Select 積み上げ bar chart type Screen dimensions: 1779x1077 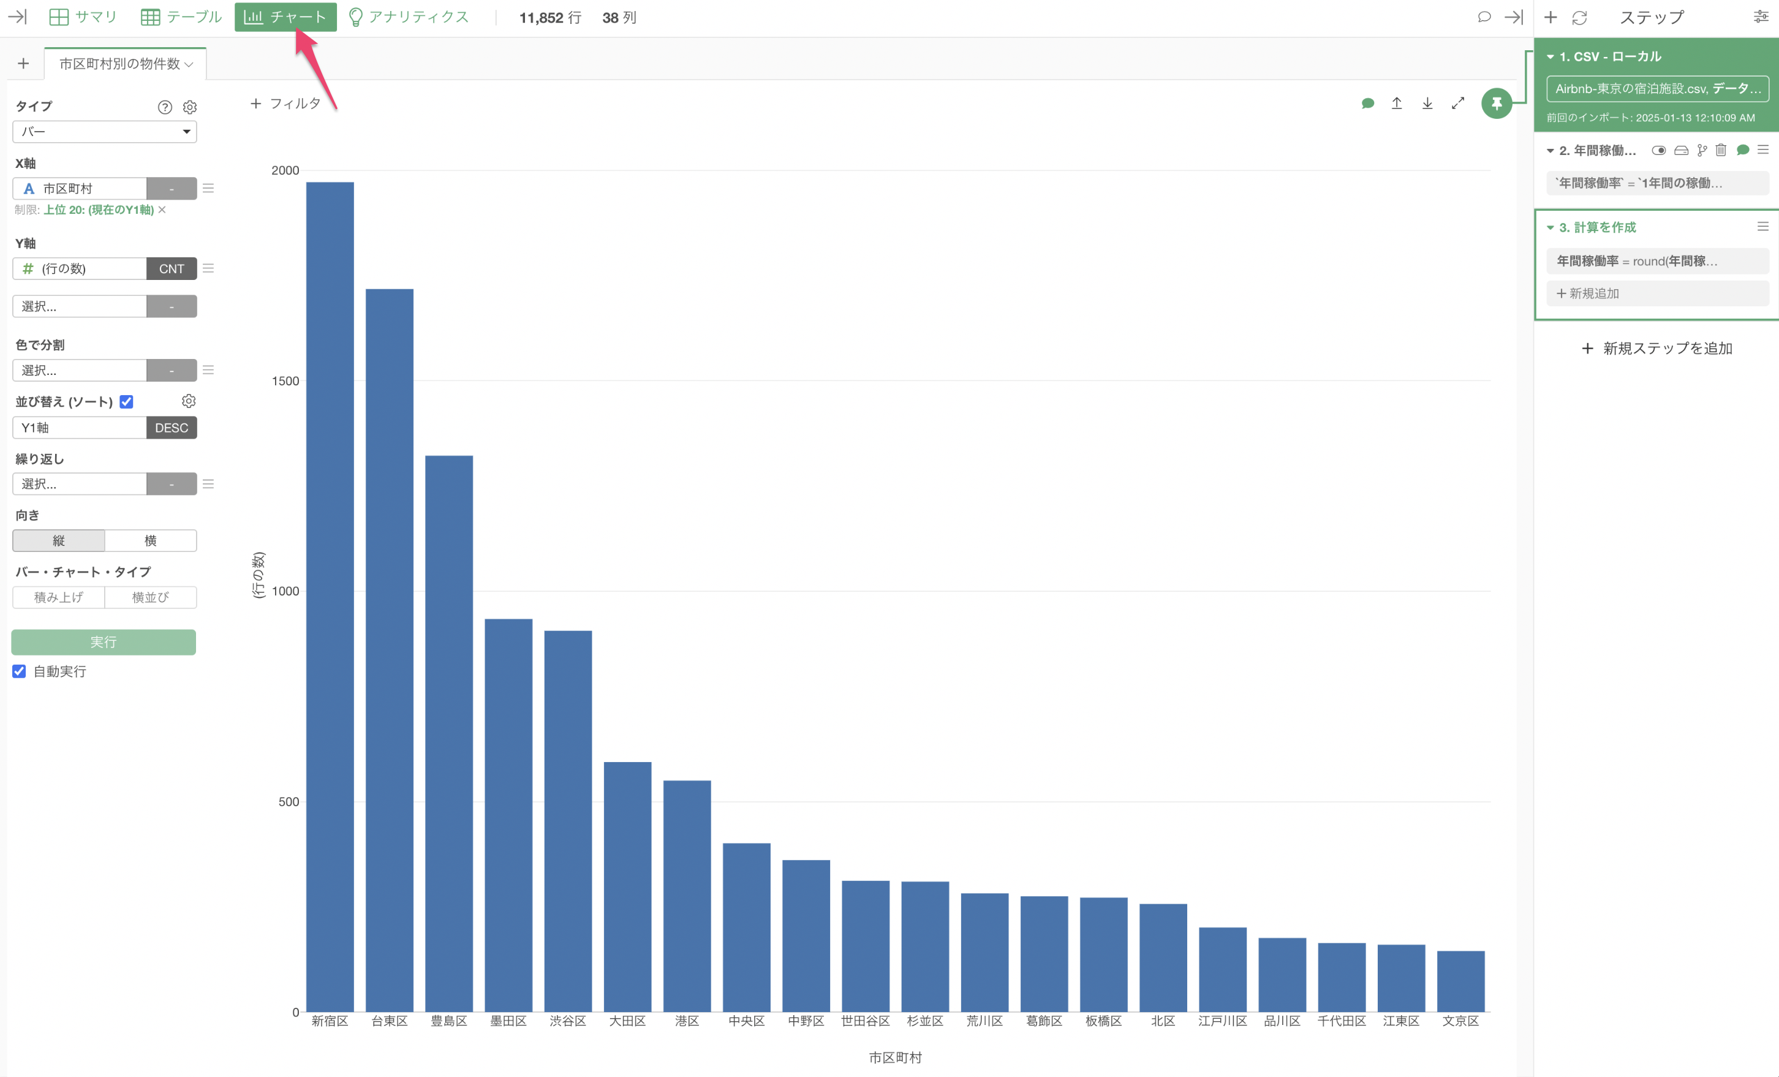pos(58,597)
